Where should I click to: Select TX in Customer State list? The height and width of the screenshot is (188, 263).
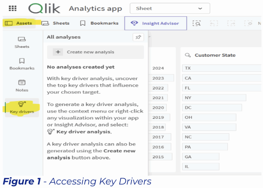coord(221,68)
